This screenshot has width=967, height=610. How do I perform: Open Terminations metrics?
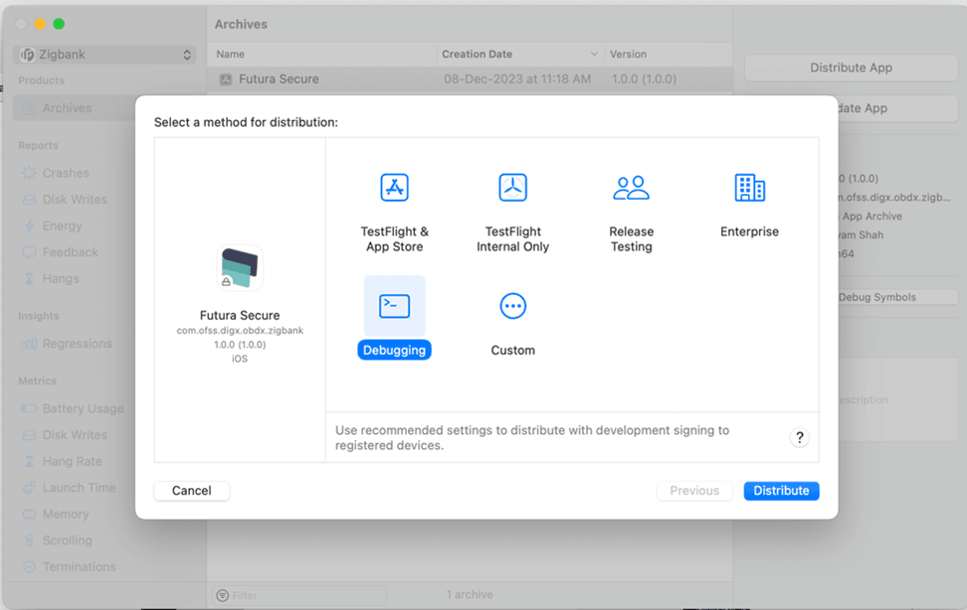79,567
